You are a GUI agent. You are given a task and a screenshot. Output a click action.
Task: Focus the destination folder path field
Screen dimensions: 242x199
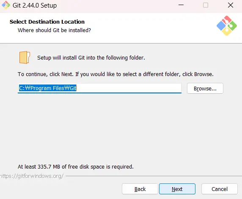pos(99,88)
